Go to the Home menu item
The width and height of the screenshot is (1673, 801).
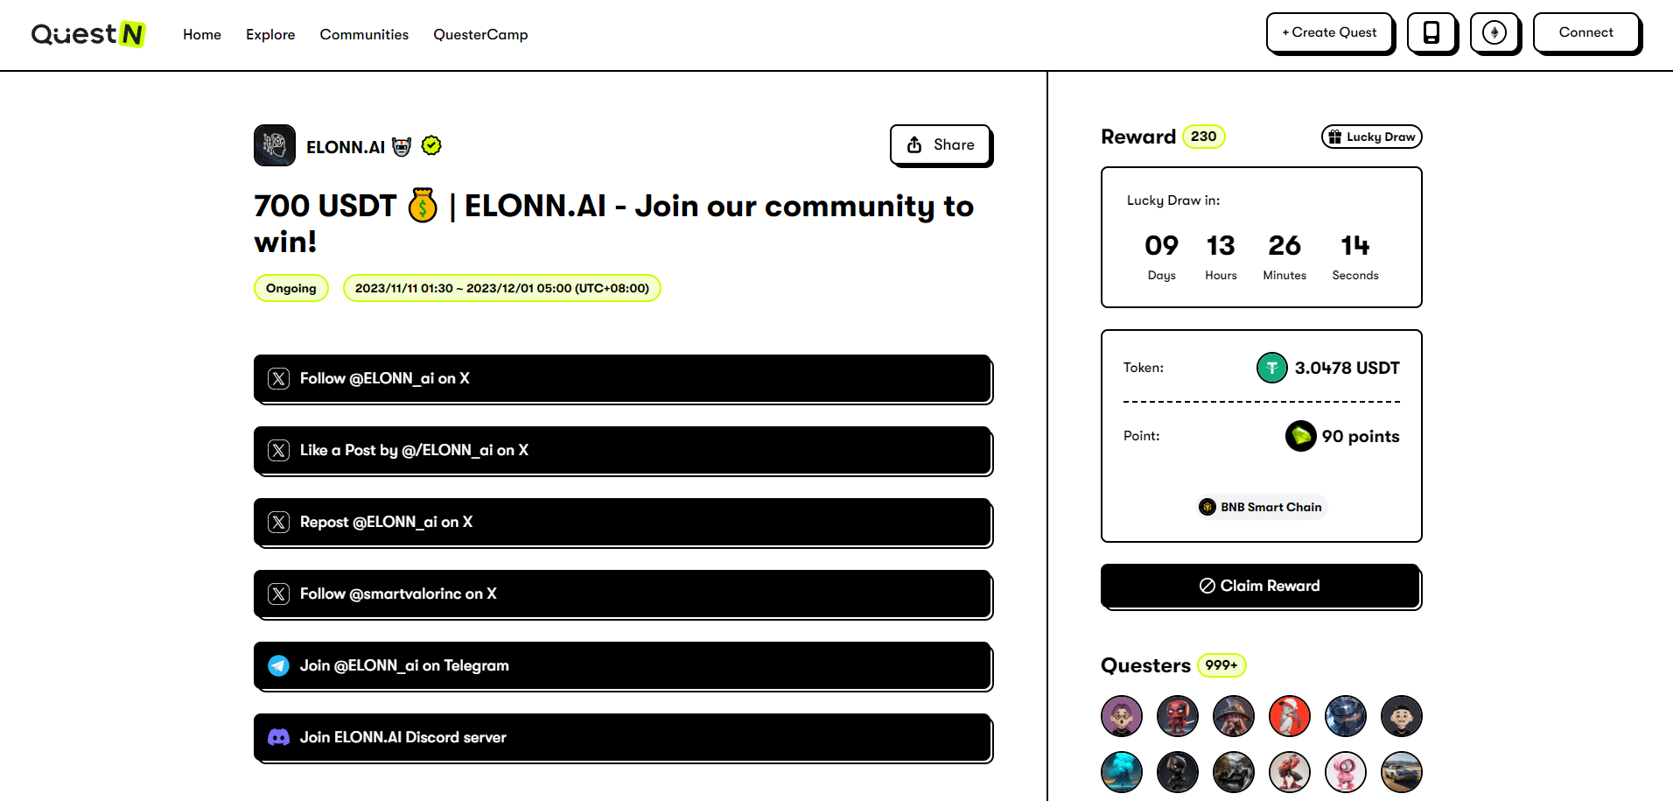click(202, 34)
